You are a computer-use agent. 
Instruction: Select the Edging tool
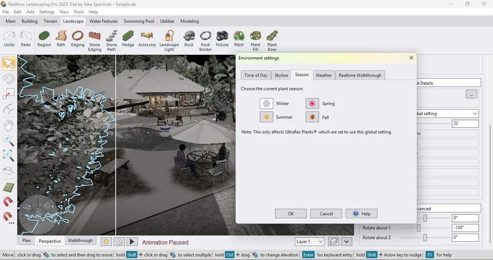78,39
